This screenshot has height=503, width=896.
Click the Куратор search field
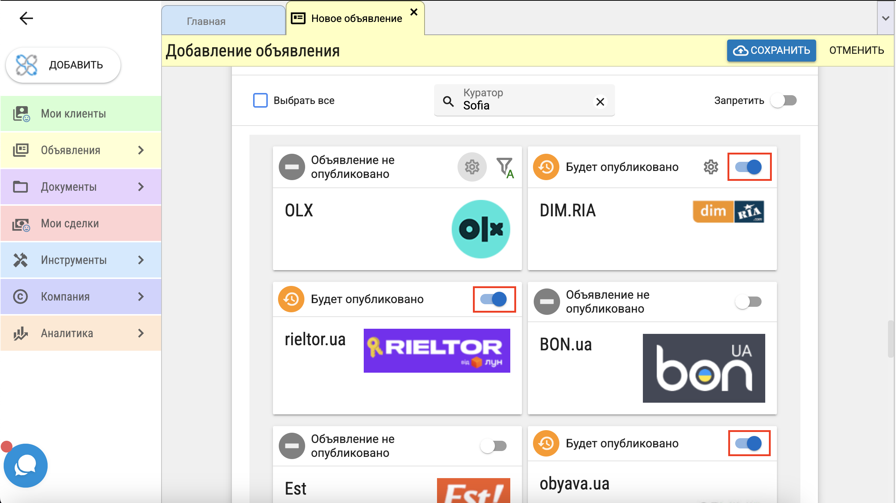[524, 100]
